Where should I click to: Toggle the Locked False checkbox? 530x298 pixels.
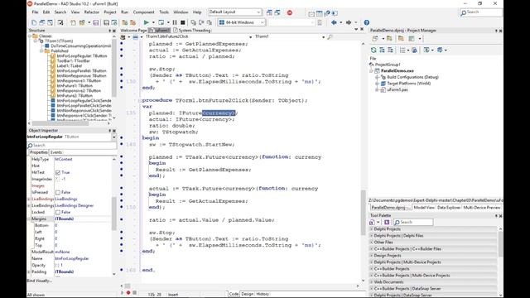tap(58, 212)
